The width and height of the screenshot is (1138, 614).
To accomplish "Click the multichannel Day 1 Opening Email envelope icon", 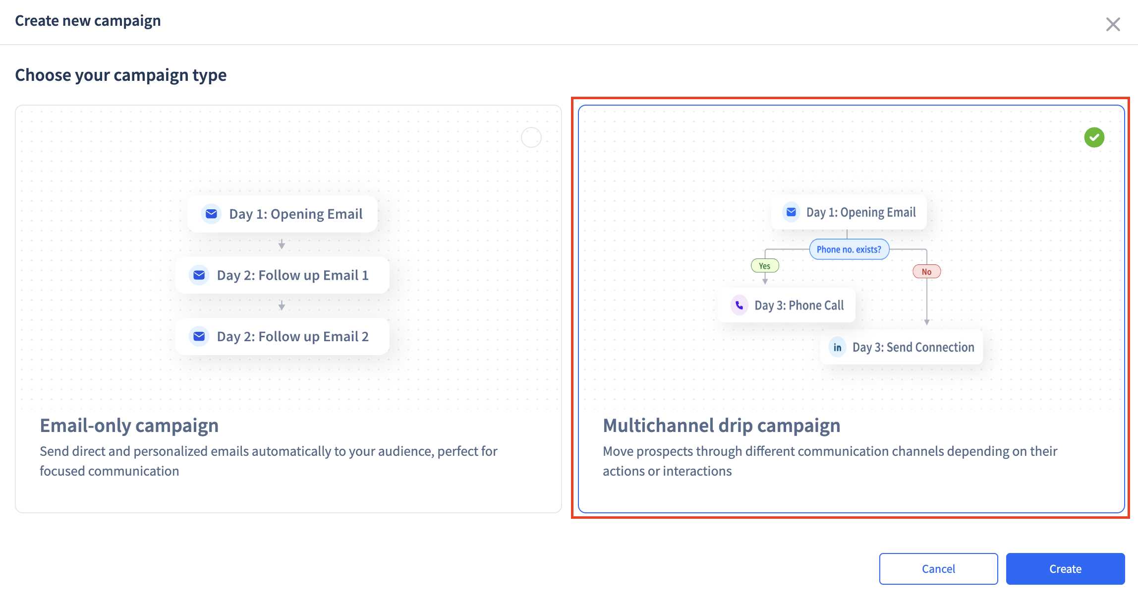I will (x=791, y=212).
